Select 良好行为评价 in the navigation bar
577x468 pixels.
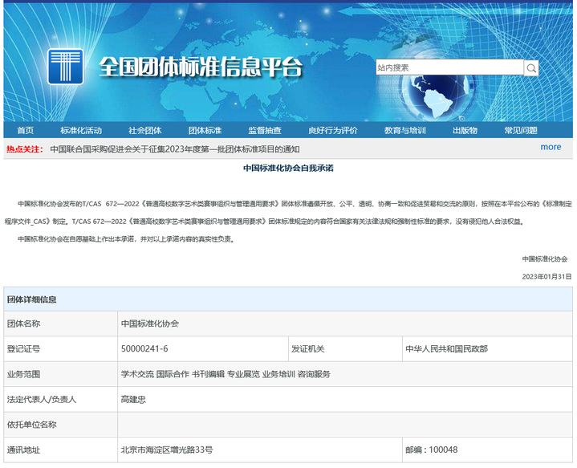pos(332,130)
